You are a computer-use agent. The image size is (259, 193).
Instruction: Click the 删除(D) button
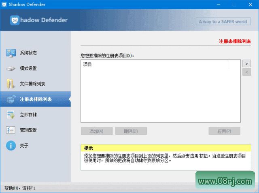click(x=131, y=131)
